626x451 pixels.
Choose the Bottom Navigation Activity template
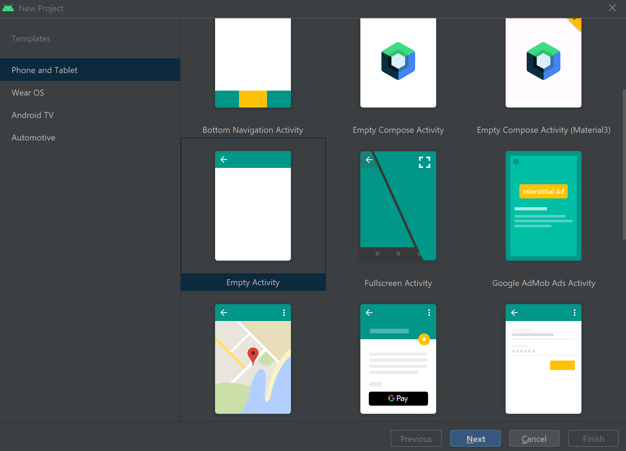coord(253,63)
